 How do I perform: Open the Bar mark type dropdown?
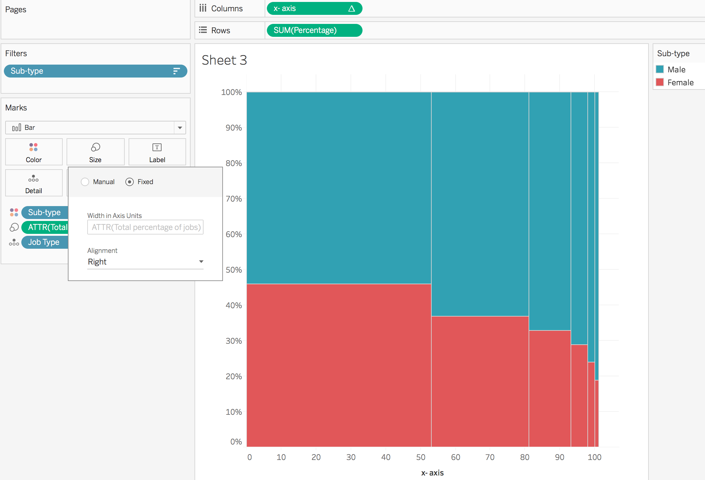coord(180,128)
